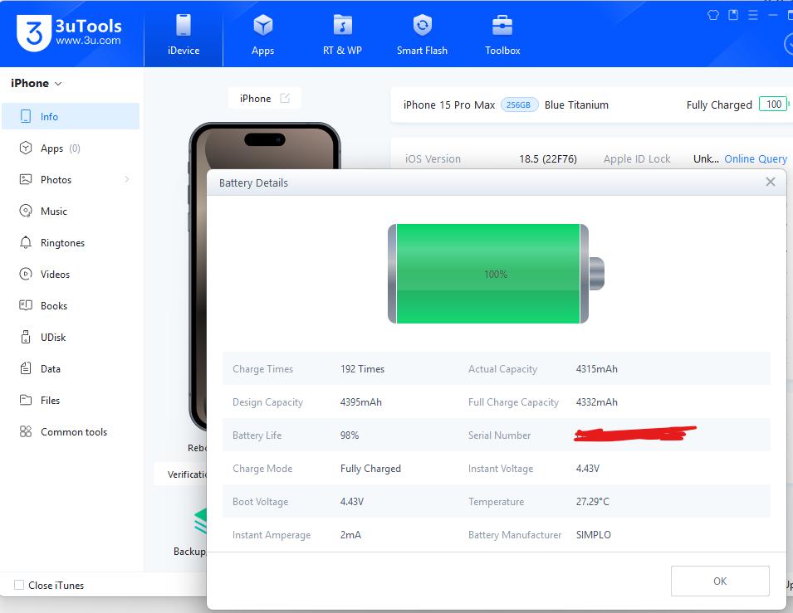The image size is (793, 613).
Task: Click the Smart Flash shield icon
Action: coord(423,25)
